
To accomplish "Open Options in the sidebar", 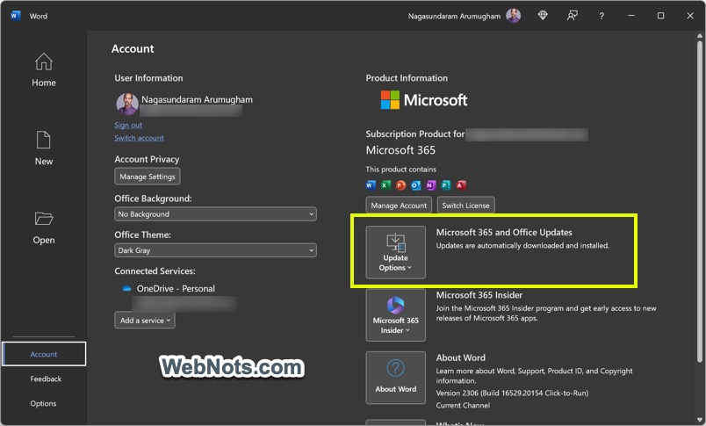I will pyautogui.click(x=43, y=404).
